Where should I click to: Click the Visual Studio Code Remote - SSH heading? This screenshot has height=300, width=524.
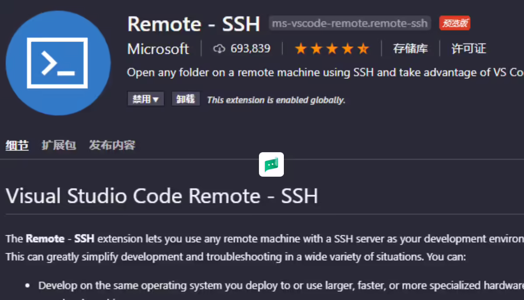tap(162, 196)
